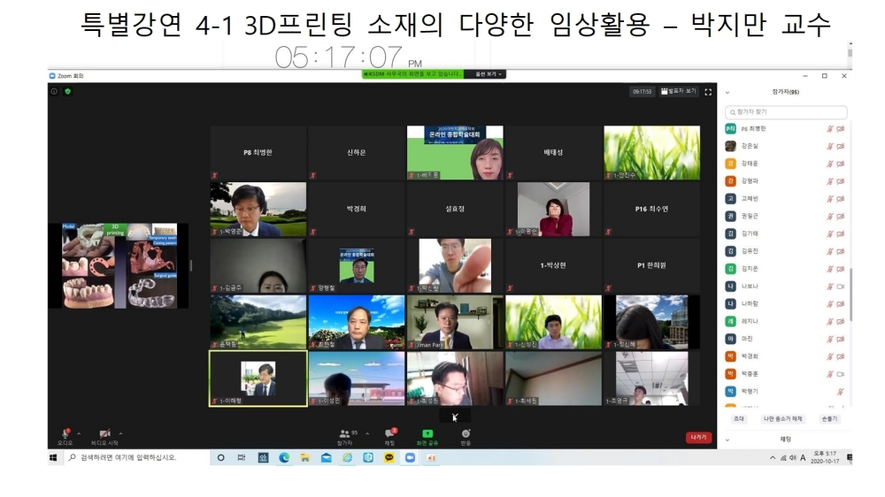Viewport: 885px width, 497px height.
Task: Collapse the participants panel header chevron
Action: 727,92
